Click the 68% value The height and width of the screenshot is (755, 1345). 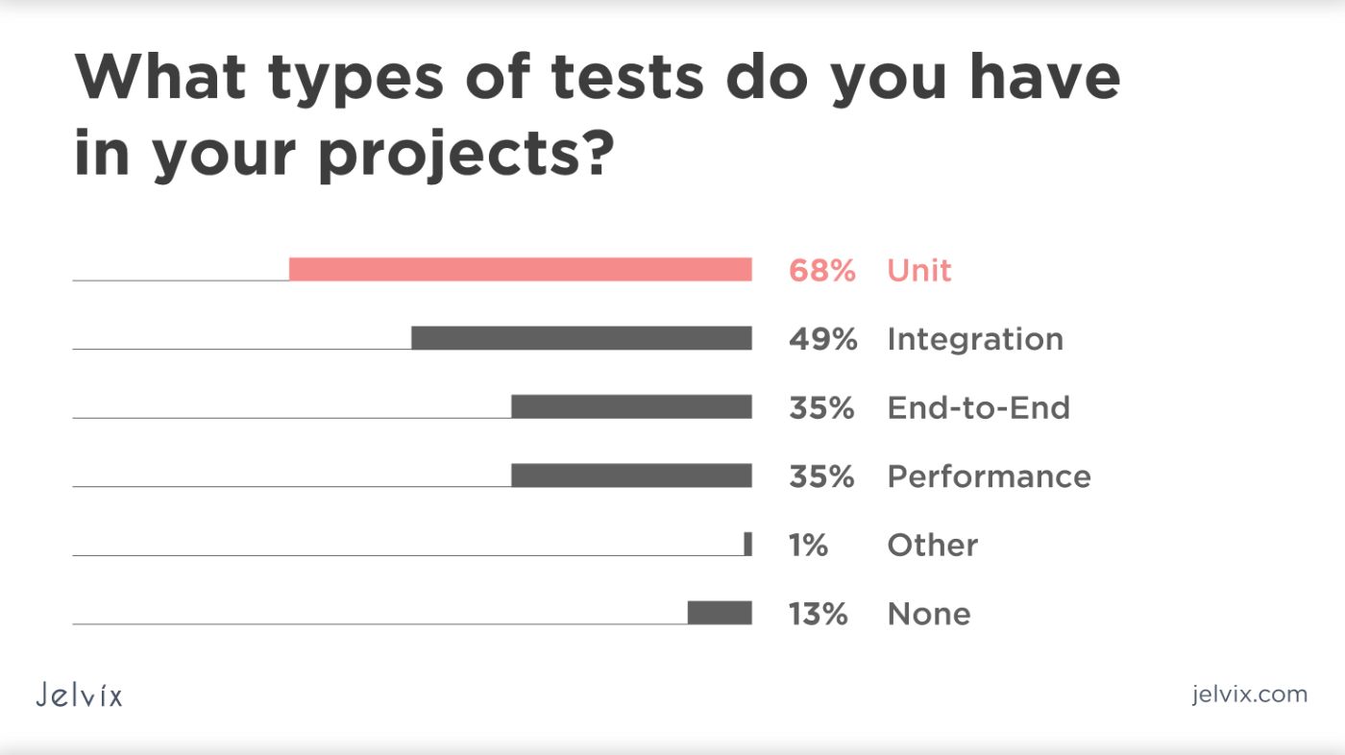click(821, 271)
